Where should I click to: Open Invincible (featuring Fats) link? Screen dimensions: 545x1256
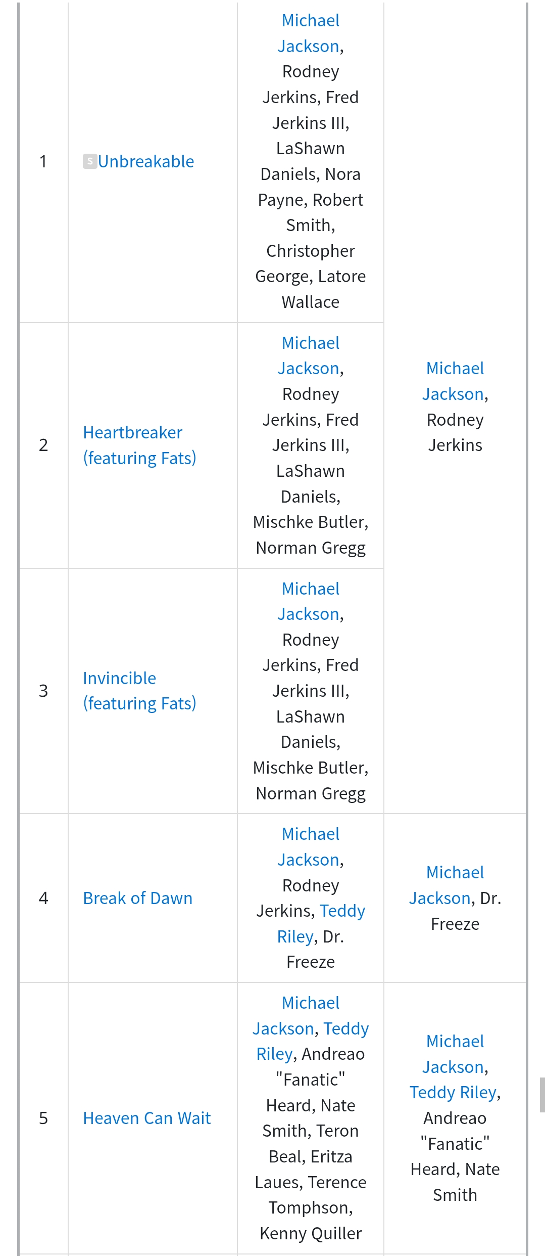coord(139,691)
